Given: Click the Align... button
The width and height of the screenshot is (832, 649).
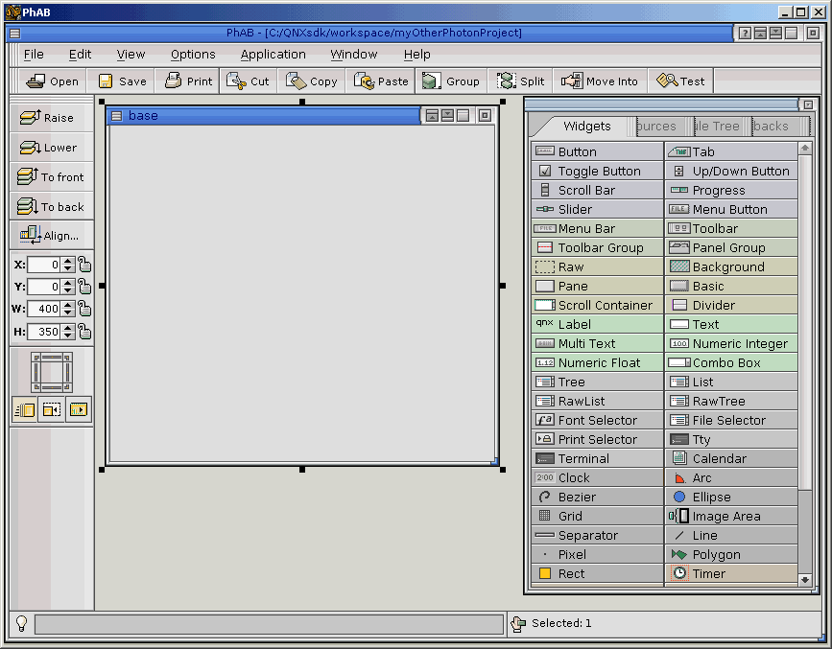Looking at the screenshot, I should point(52,235).
